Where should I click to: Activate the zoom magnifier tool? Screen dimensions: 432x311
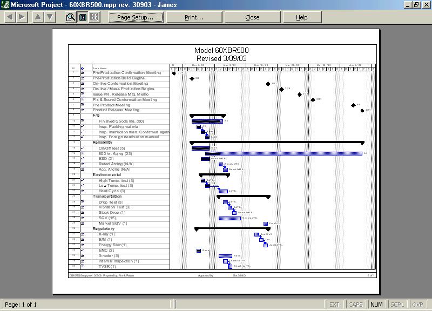coord(71,17)
